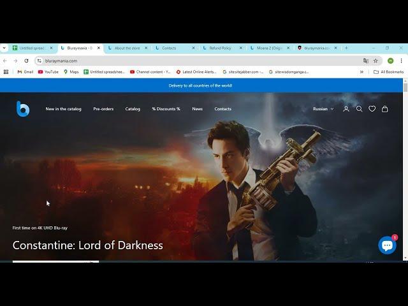Click the delivery announcement banner

tap(201, 85)
